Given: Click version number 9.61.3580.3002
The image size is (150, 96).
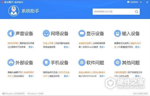Looking at the screenshot, I should click(x=140, y=94).
